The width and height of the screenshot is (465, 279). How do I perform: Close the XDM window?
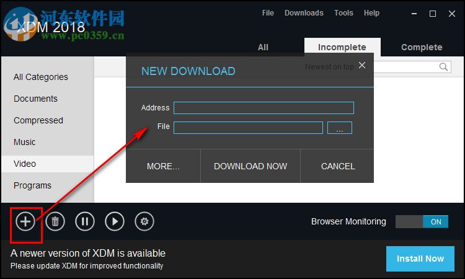(451, 14)
